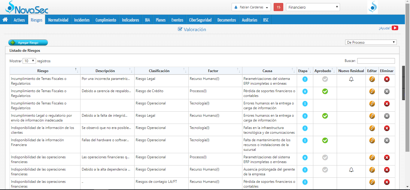Open the Auditorías menu
Image resolution: width=410 pixels, height=190 pixels.
249,20
